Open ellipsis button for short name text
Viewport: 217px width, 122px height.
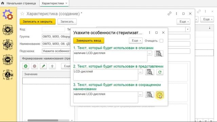140,94
